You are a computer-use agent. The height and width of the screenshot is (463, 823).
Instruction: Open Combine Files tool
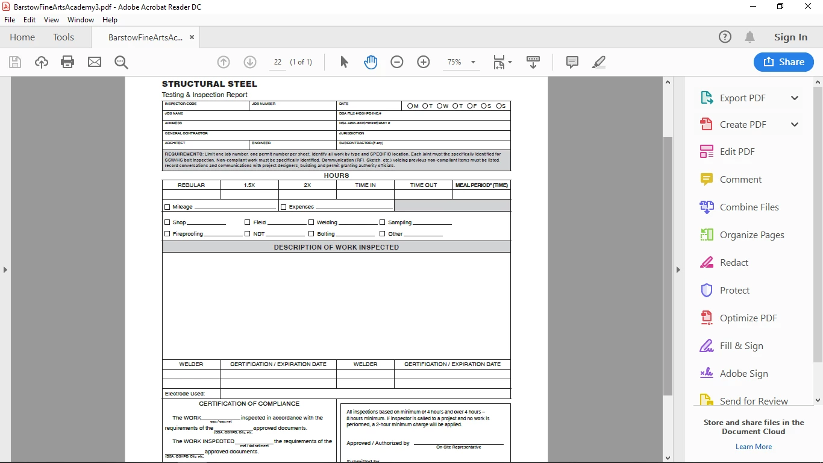[739, 207]
